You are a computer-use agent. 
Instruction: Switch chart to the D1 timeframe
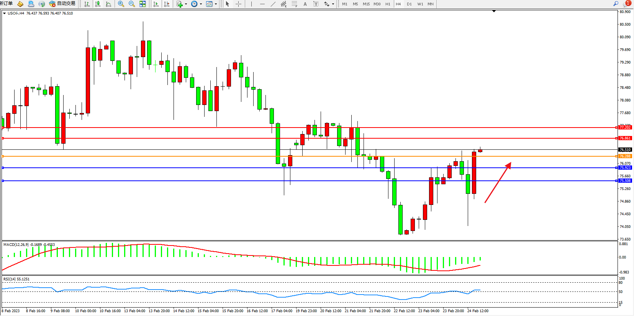(x=409, y=4)
